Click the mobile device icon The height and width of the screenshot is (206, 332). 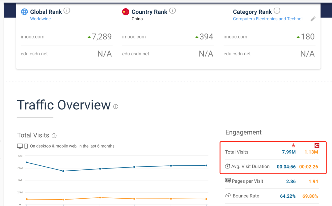pyautogui.click(x=26, y=146)
